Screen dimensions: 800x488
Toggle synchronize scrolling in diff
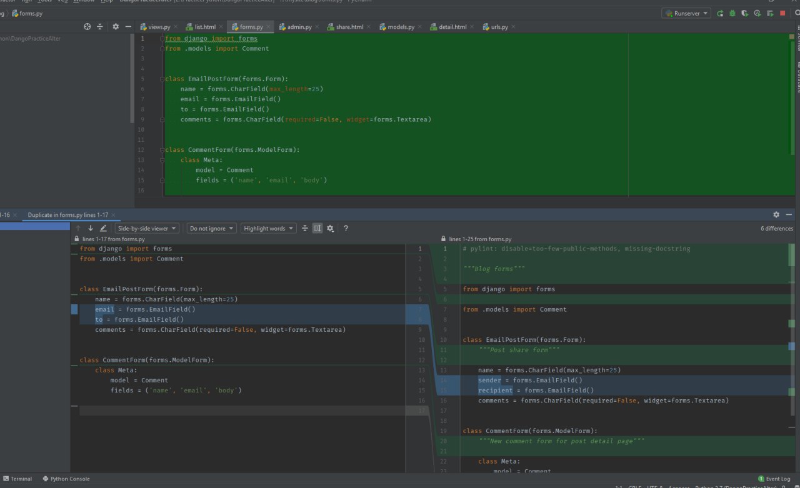(x=317, y=229)
